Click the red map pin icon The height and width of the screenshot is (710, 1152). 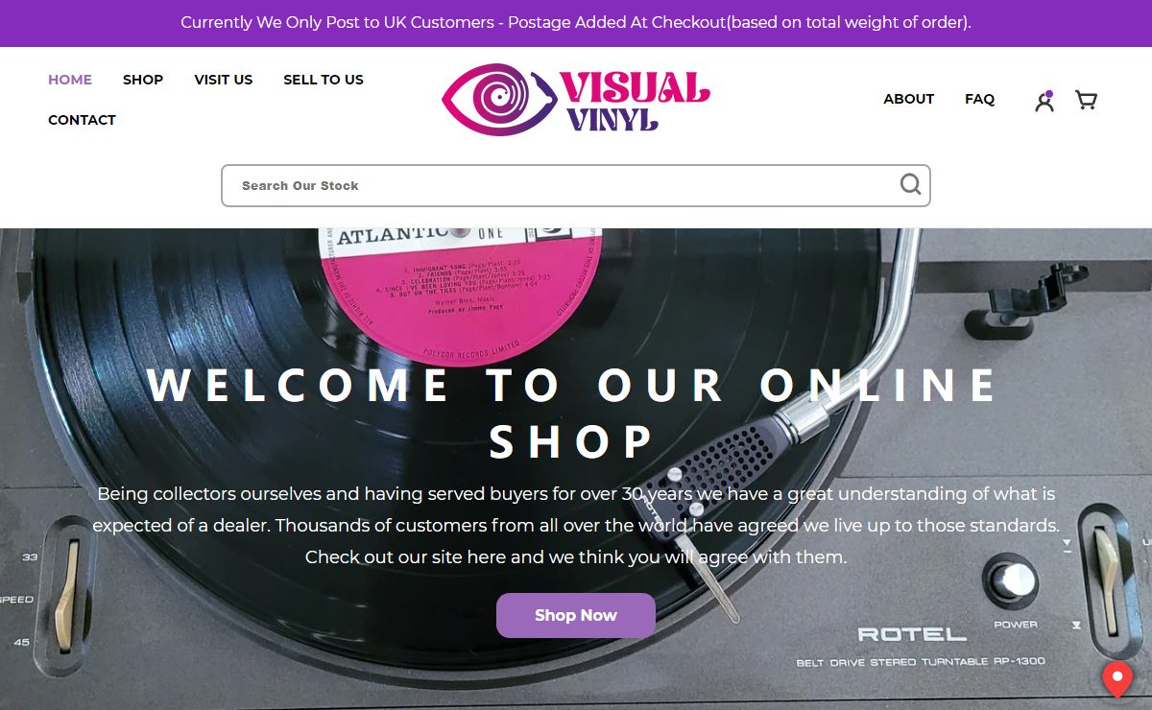tap(1116, 679)
